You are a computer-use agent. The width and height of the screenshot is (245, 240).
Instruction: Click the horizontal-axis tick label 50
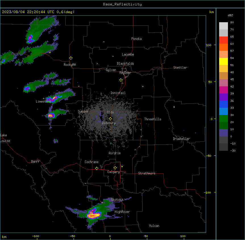146,236
